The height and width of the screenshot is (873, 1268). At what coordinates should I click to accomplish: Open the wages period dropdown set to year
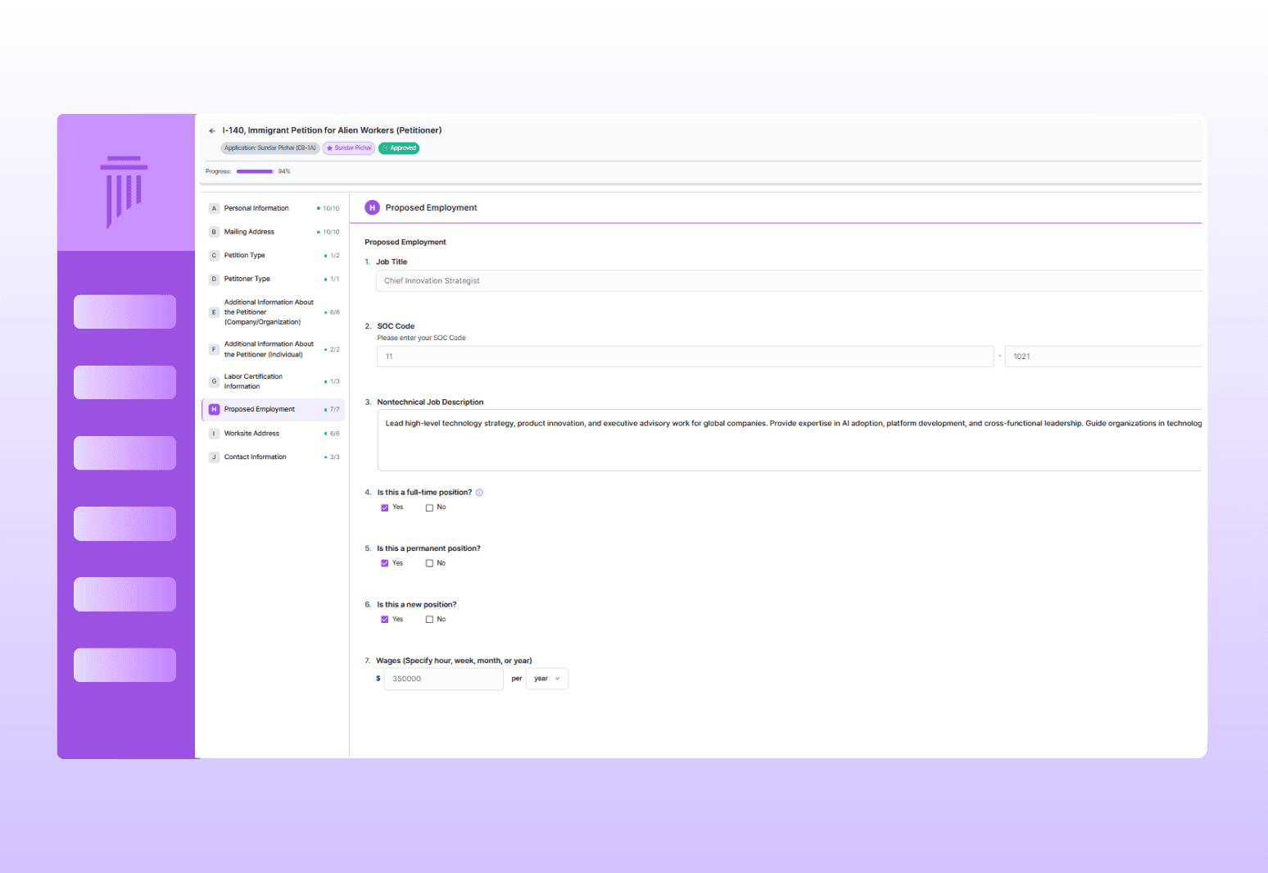pyautogui.click(x=547, y=679)
